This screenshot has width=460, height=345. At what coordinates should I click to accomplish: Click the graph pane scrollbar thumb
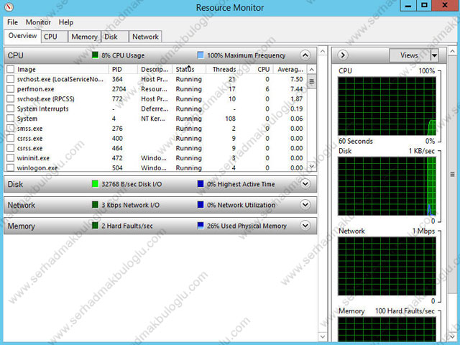[453, 174]
